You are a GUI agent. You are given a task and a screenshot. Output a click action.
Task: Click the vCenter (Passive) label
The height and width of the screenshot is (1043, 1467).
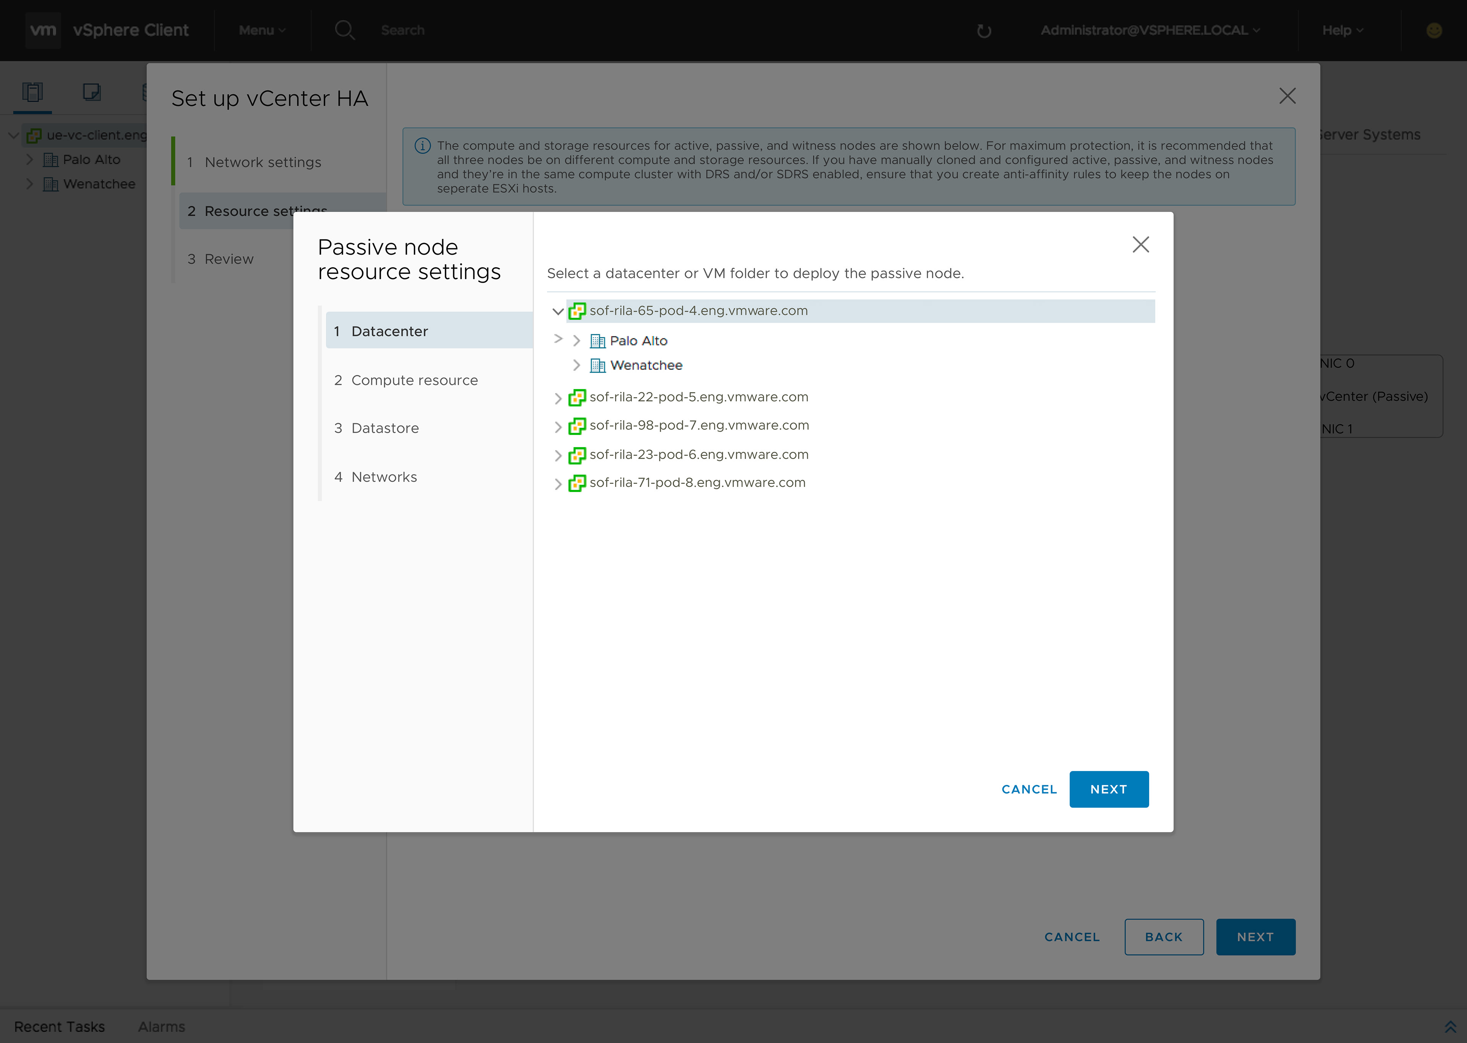click(1374, 396)
